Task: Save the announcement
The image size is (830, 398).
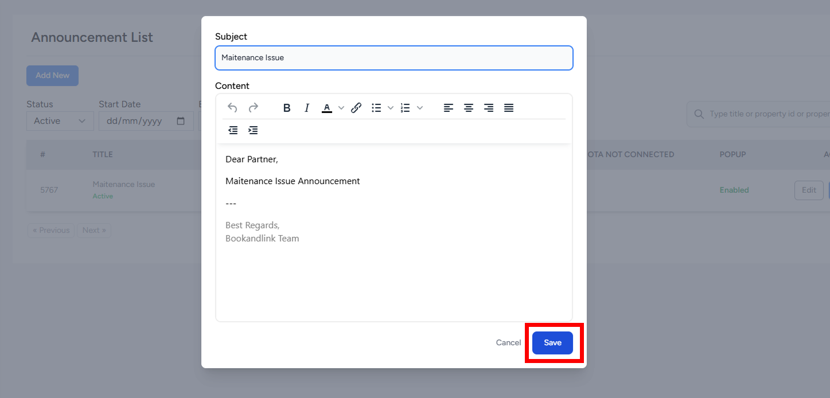Action: (x=552, y=343)
